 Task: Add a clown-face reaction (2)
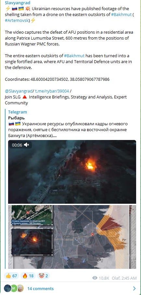44,276
